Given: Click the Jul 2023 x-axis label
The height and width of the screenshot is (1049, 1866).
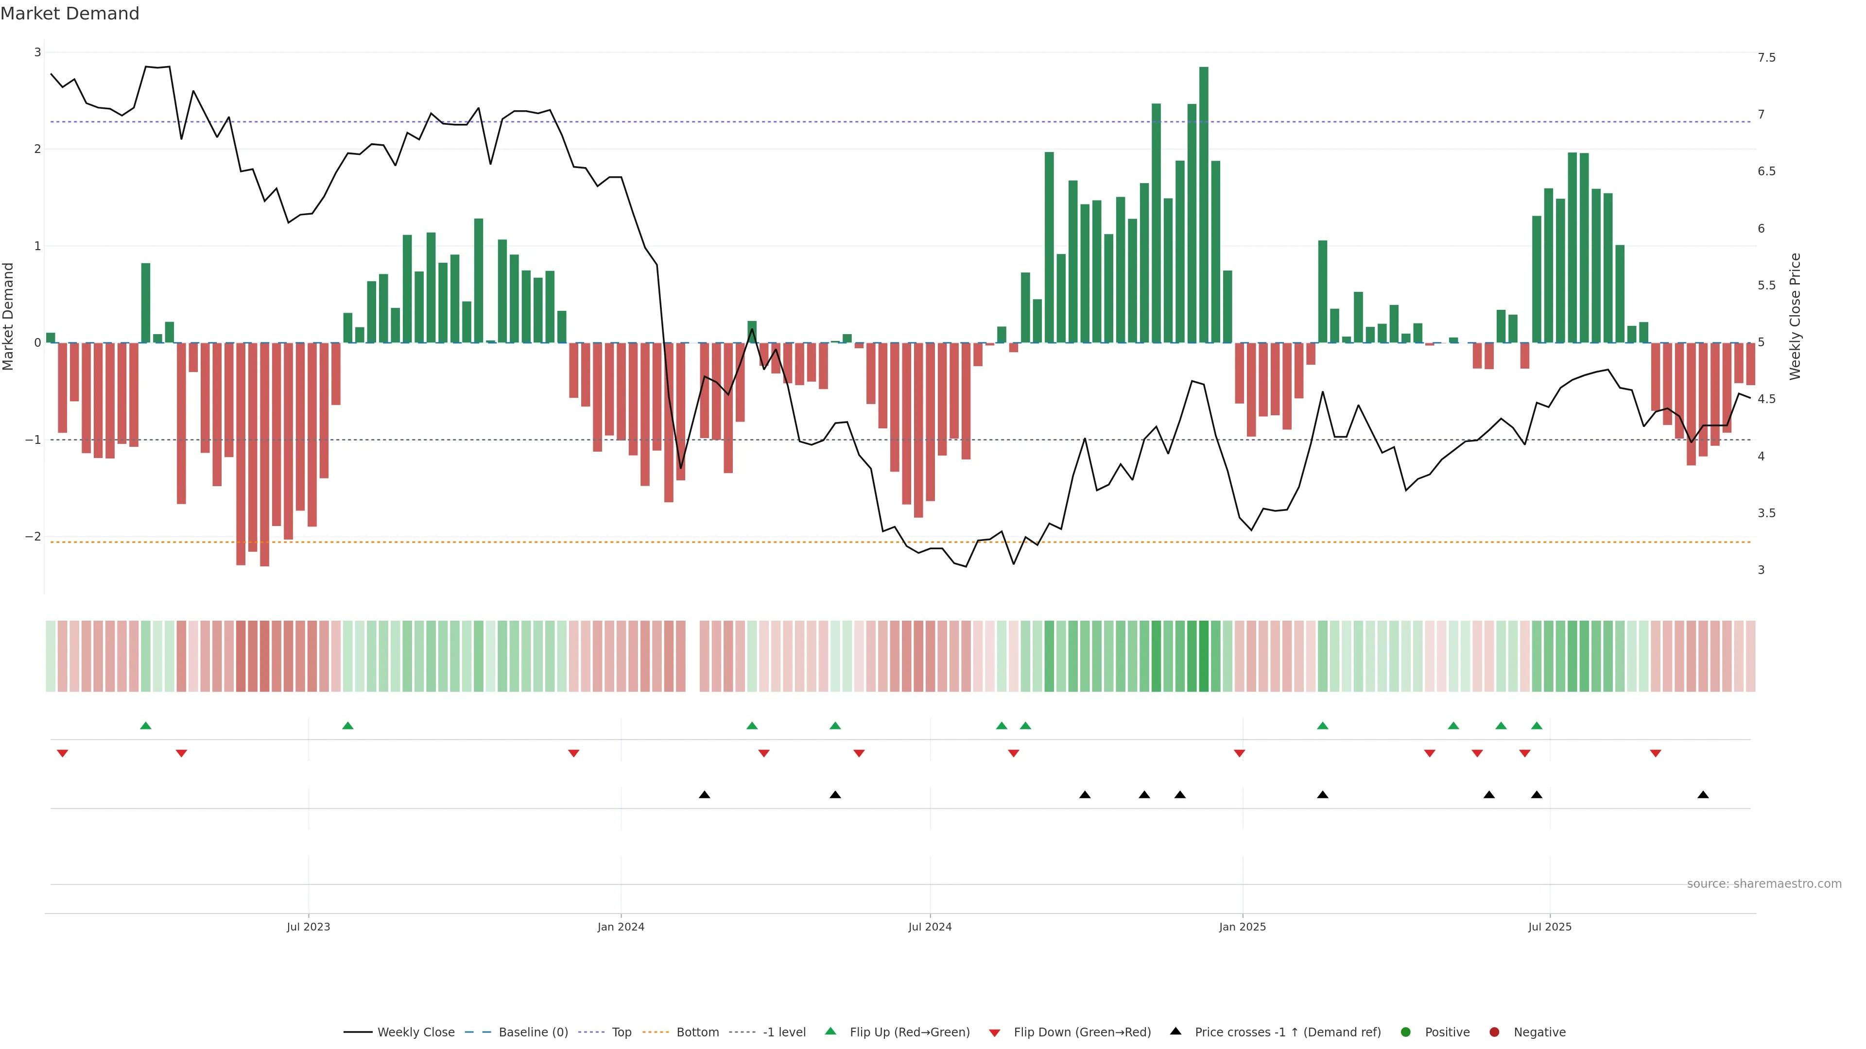Looking at the screenshot, I should pyautogui.click(x=308, y=927).
